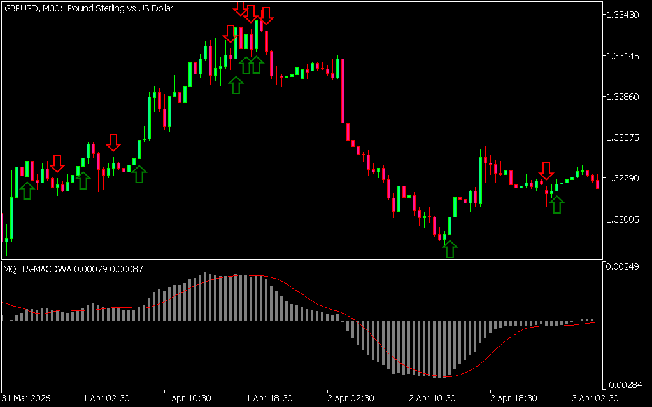Click the large red bearish candle on 2 Apr
Screen dimensions: 652x407
343,90
